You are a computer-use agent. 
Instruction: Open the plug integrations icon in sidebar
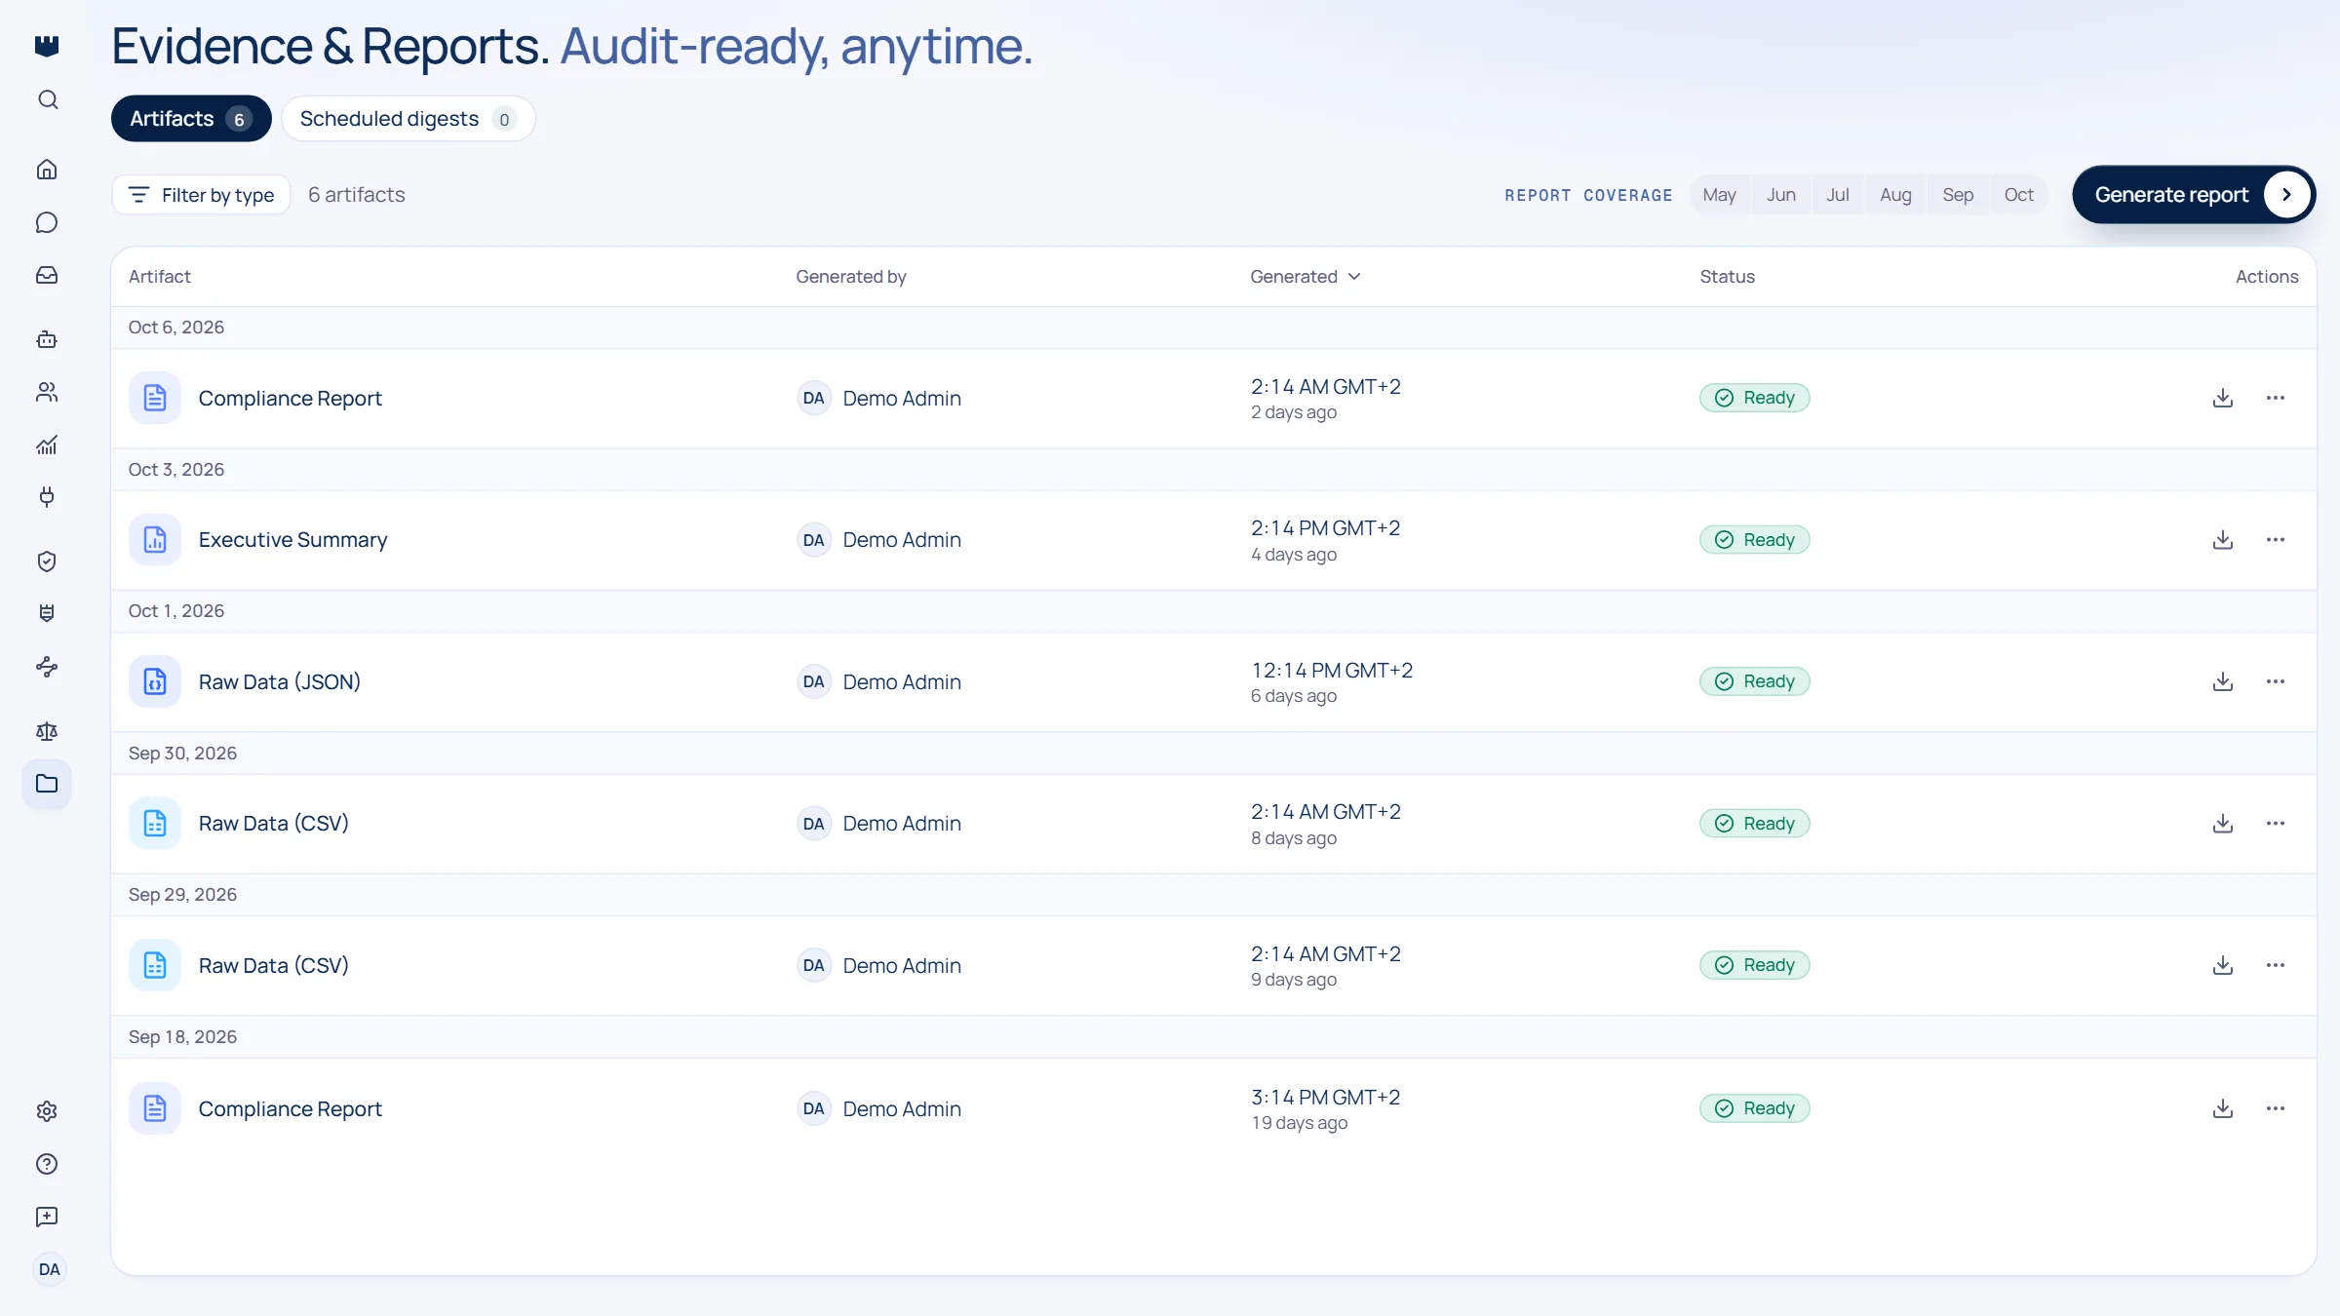coord(47,497)
